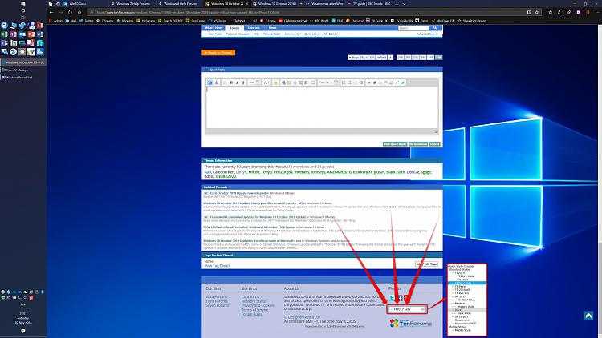Click the Windows Start button

click(x=23, y=3)
